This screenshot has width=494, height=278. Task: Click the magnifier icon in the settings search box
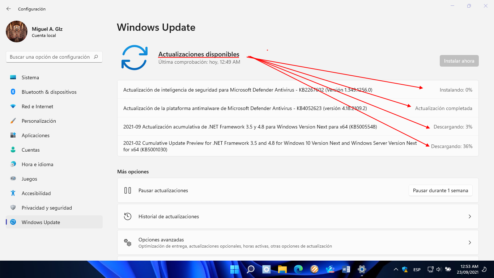pyautogui.click(x=96, y=57)
